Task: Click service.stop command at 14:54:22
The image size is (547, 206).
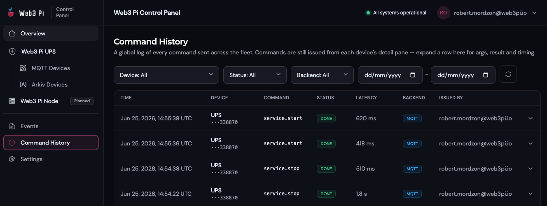Action: tap(282, 194)
